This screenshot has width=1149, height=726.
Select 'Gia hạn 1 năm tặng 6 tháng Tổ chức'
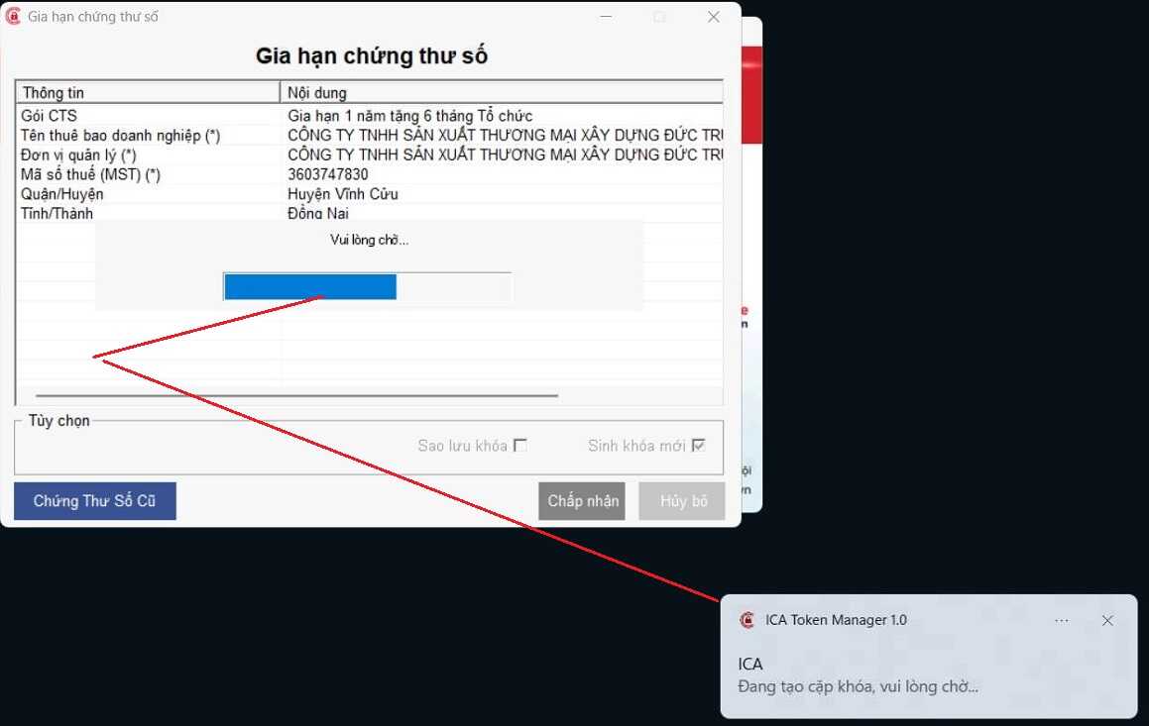(x=409, y=116)
